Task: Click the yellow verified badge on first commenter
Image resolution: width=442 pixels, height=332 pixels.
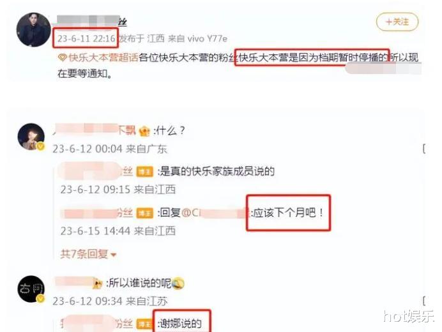Action: pyautogui.click(x=41, y=146)
